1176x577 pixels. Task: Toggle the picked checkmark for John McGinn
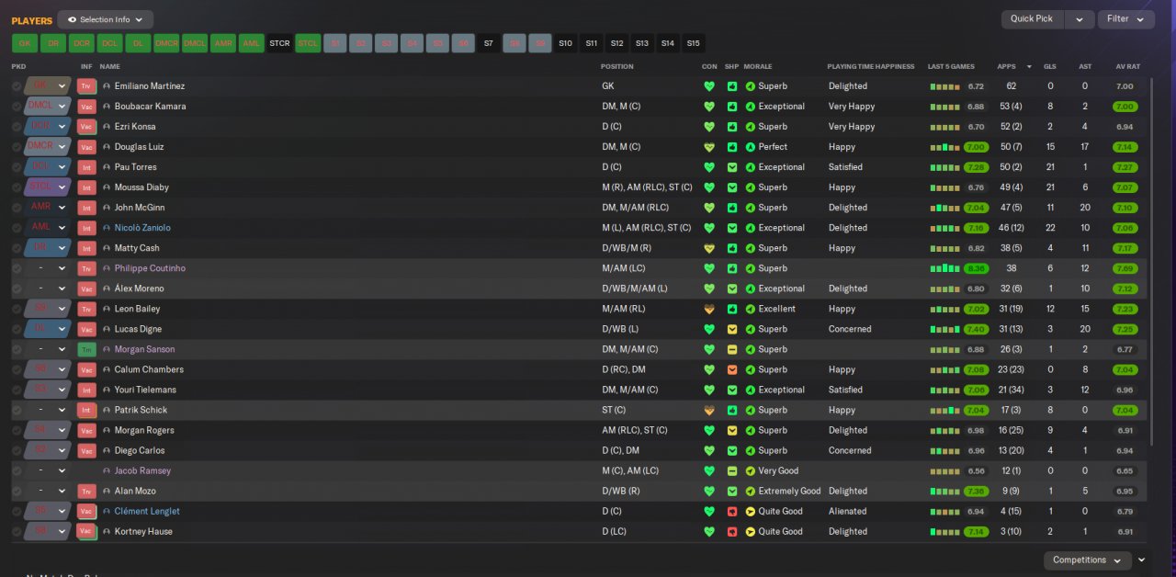point(17,208)
